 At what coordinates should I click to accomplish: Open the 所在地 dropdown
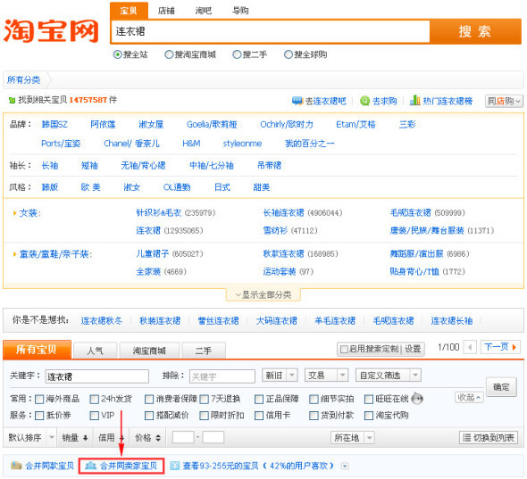click(353, 438)
